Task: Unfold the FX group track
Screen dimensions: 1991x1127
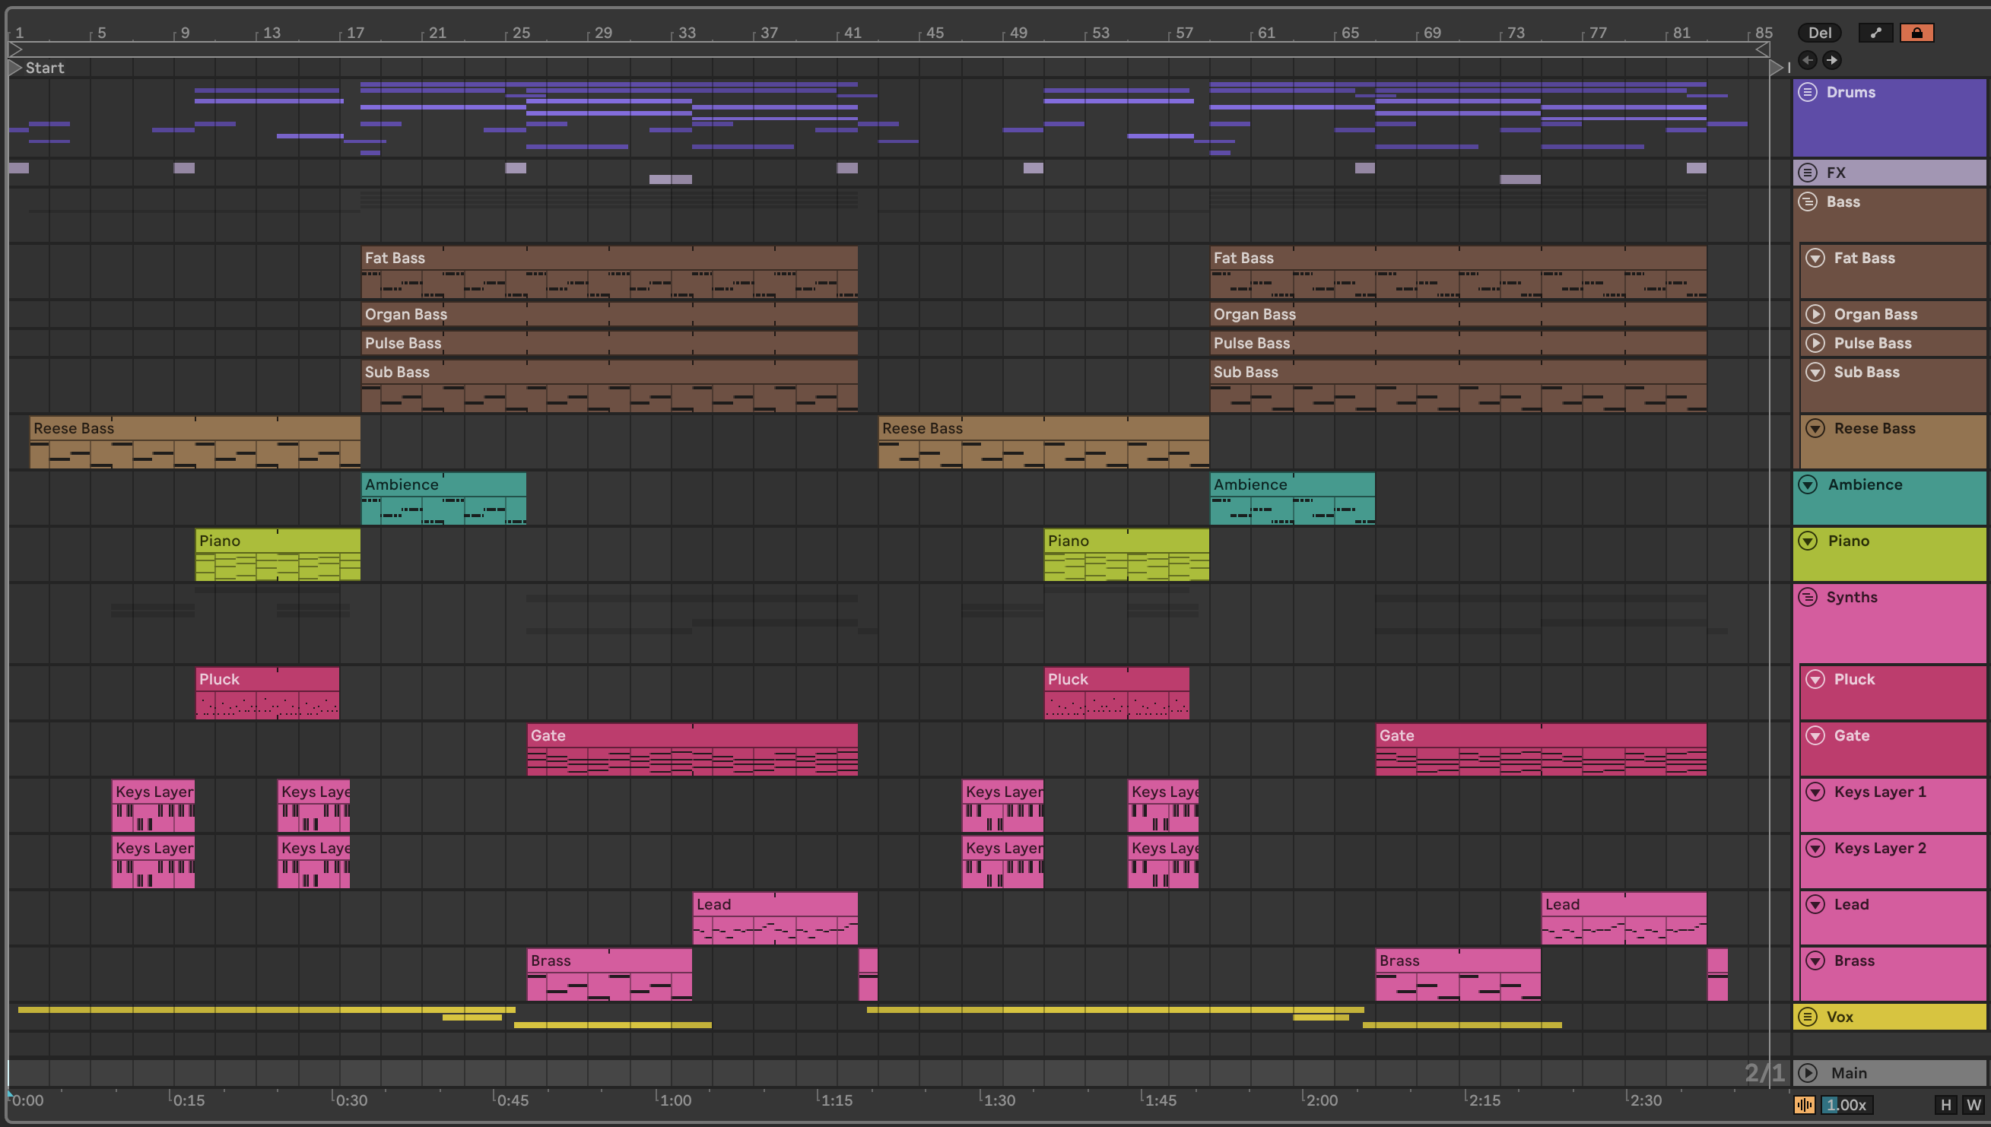Action: coord(1808,173)
